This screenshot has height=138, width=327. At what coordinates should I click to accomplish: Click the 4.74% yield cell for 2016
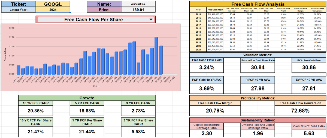283,21
